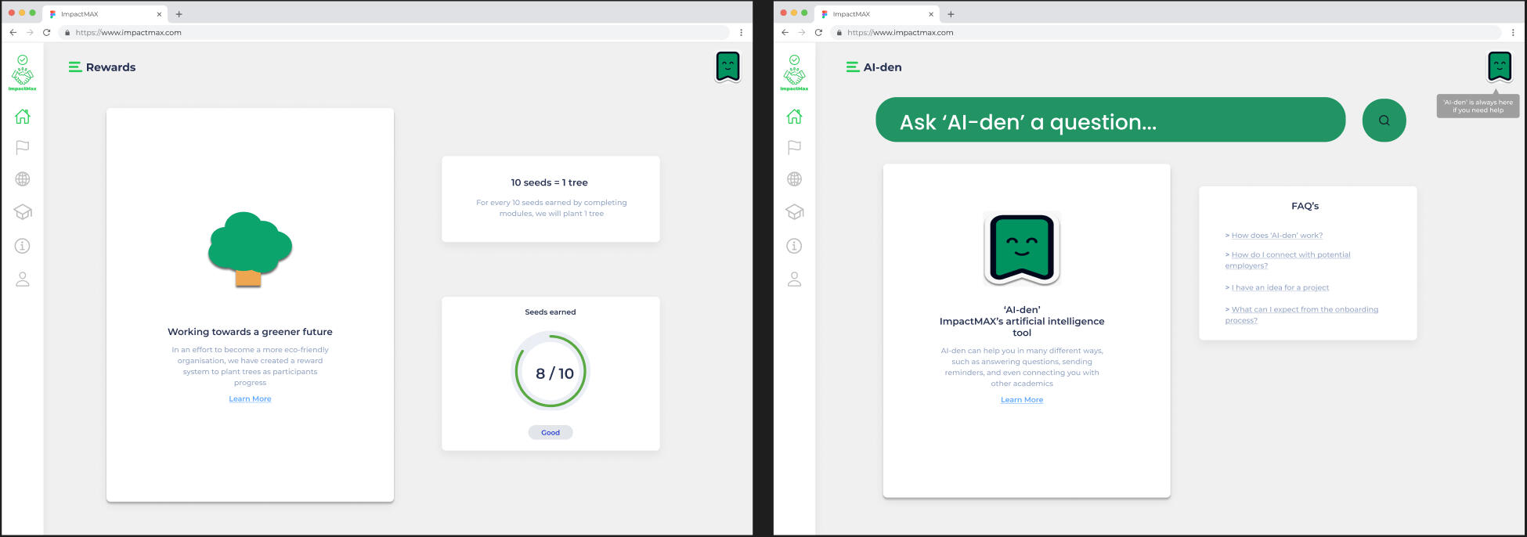Select ImpactMAX tab in Rewards browser window
Viewport: 1527px width, 537px height.
coord(105,14)
